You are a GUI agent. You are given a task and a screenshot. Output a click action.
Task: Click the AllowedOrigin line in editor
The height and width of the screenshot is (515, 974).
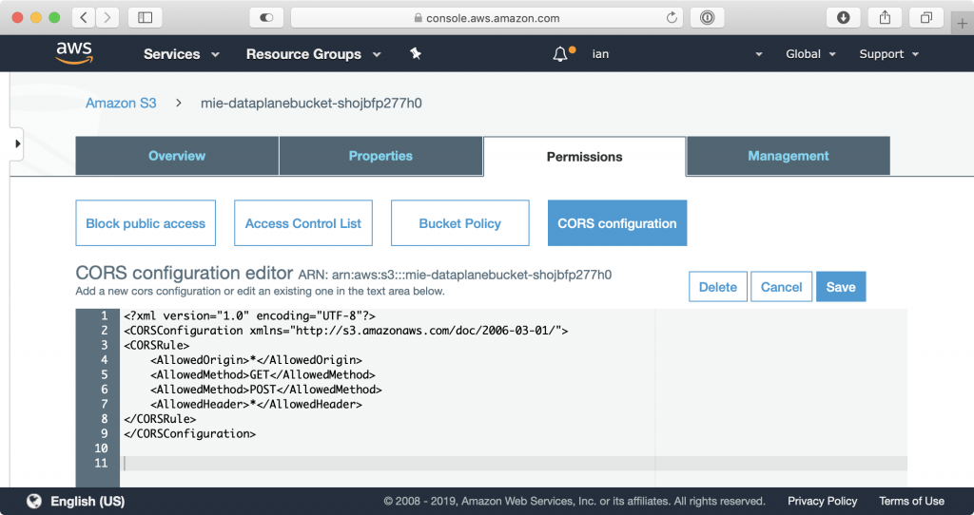pos(256,360)
